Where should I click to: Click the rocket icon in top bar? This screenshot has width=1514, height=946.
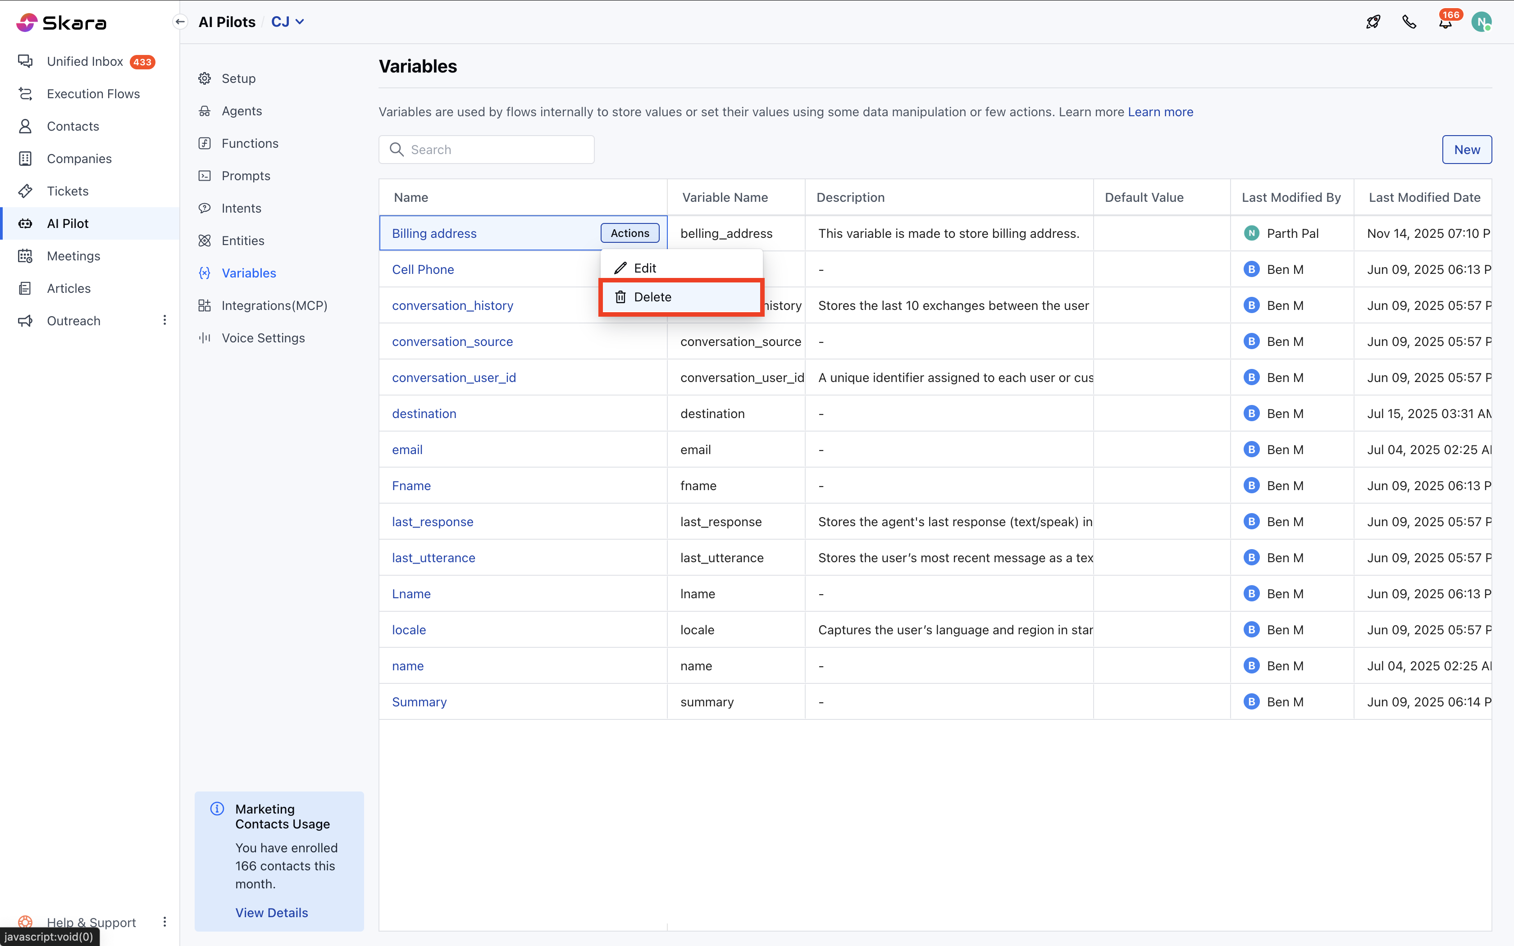pos(1373,22)
